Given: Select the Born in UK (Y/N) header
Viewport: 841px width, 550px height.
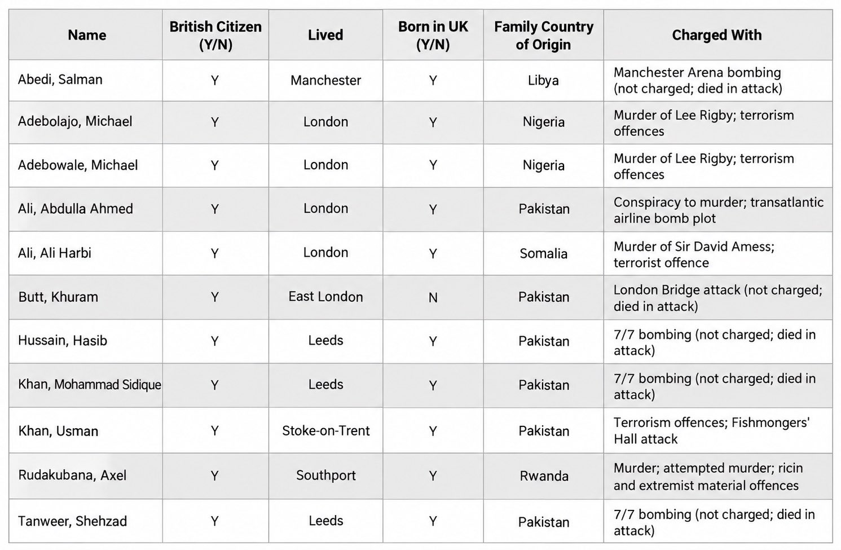Looking at the screenshot, I should tap(433, 35).
